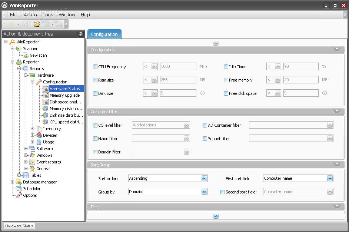The width and height of the screenshot is (349, 232).
Task: Collapse the Time section header arrow
Action: tap(337, 206)
